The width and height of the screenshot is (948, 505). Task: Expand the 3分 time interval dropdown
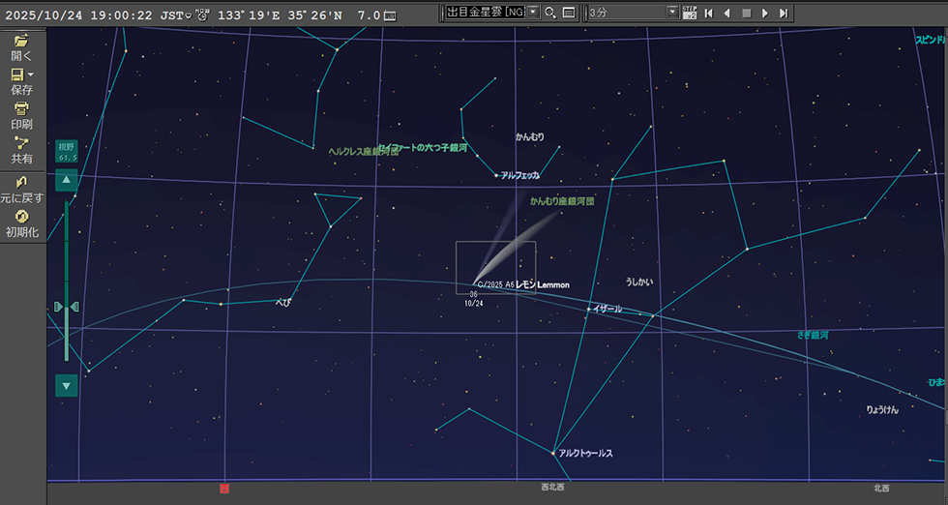672,13
